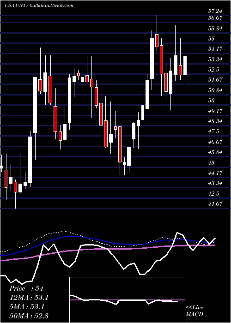Click the 55.84 price axis label
This screenshot has height=323, width=231.
pyautogui.click(x=215, y=29)
